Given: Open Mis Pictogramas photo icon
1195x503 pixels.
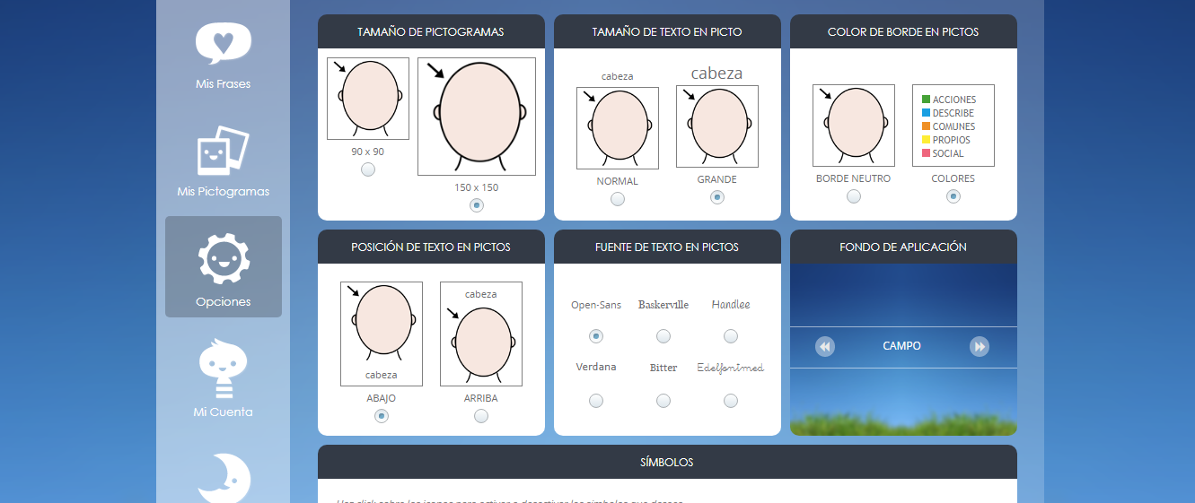Looking at the screenshot, I should coord(223,151).
